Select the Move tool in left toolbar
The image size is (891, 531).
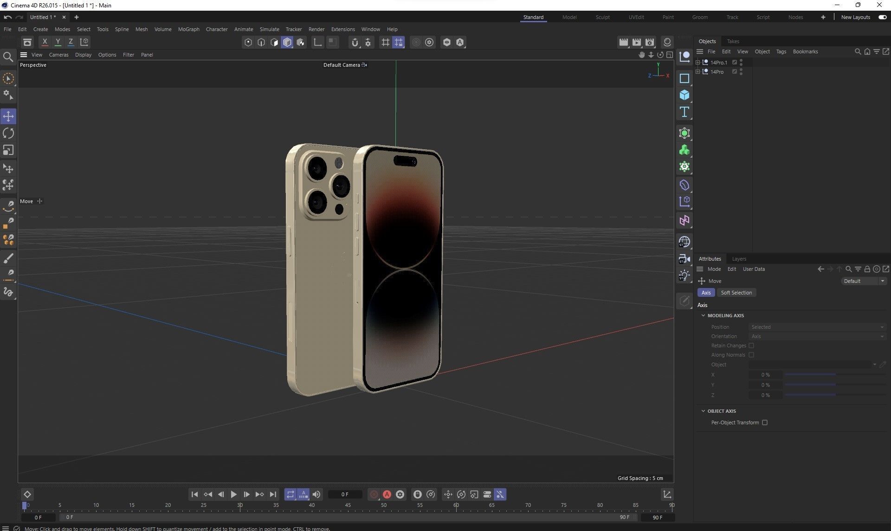click(8, 116)
